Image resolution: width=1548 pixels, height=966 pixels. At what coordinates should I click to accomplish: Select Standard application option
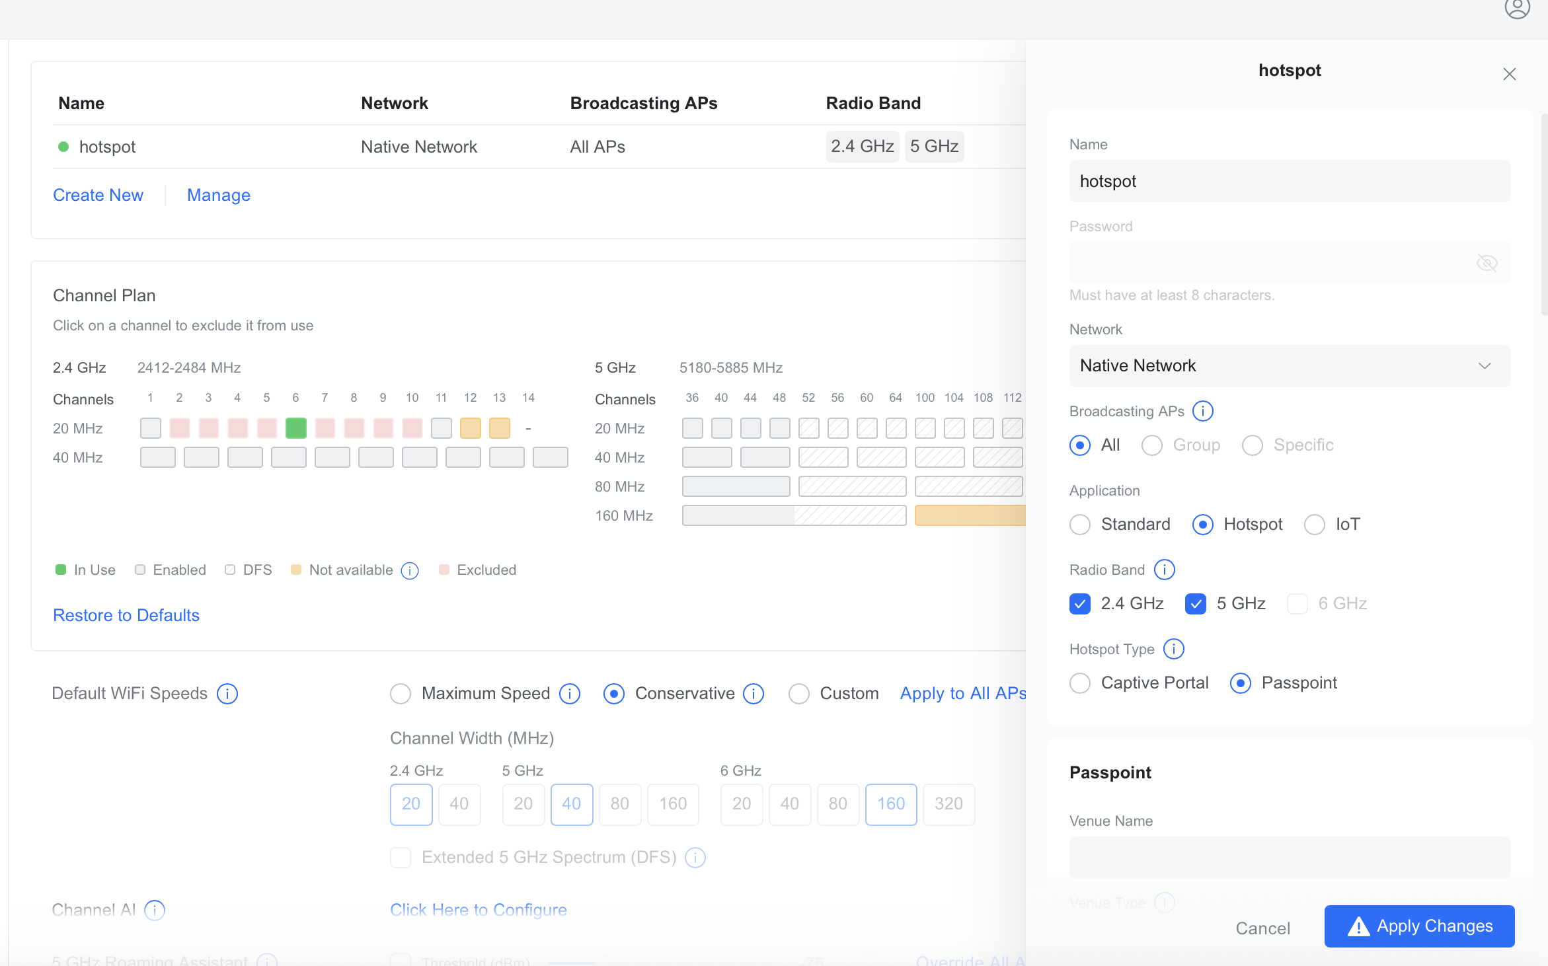[x=1080, y=525]
